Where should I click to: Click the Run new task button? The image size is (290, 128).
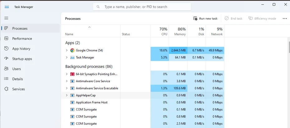pos(205,18)
